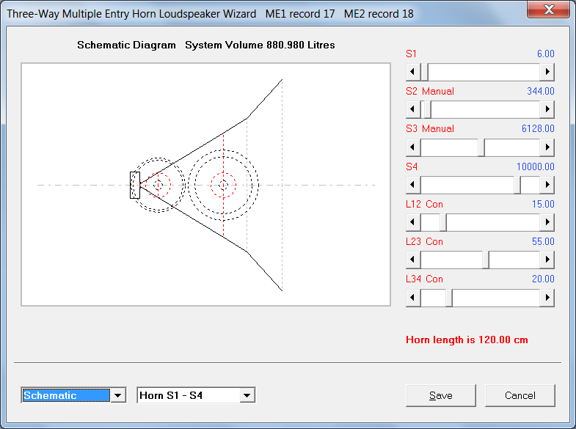This screenshot has width=576, height=429.
Task: Click the S4 value 10000.00
Action: pos(535,166)
